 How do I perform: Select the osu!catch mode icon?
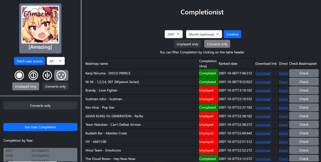click(x=61, y=75)
